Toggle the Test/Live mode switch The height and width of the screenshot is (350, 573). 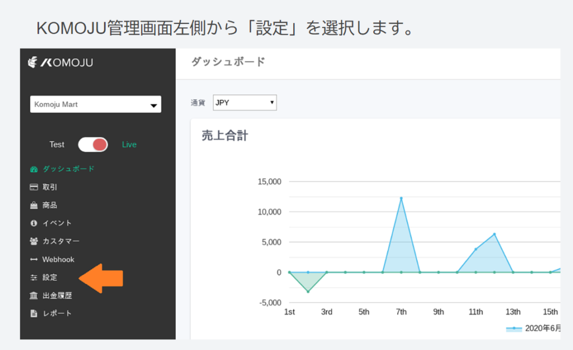[93, 145]
